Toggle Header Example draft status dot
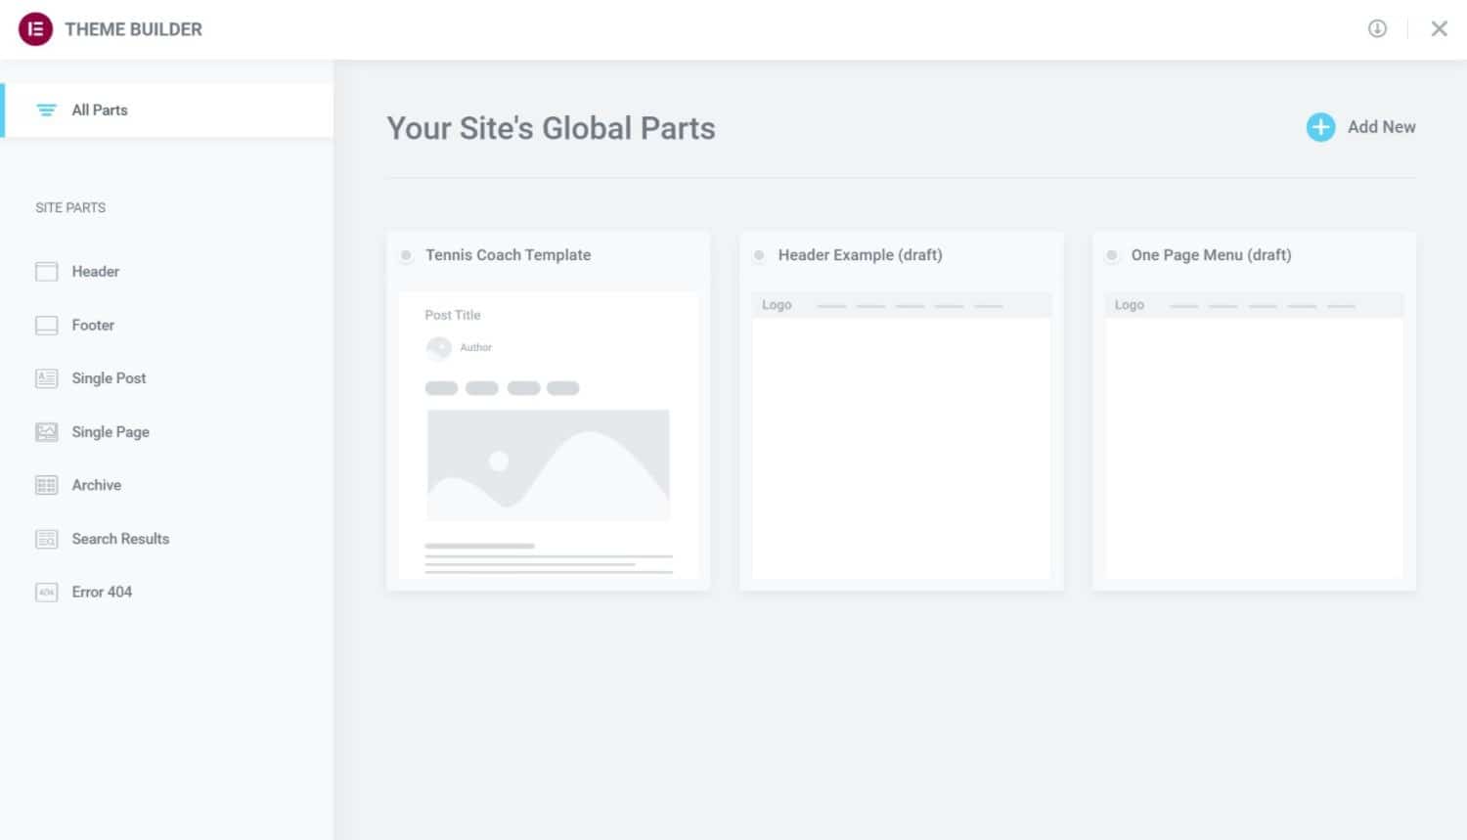The height and width of the screenshot is (840, 1467). (x=759, y=255)
